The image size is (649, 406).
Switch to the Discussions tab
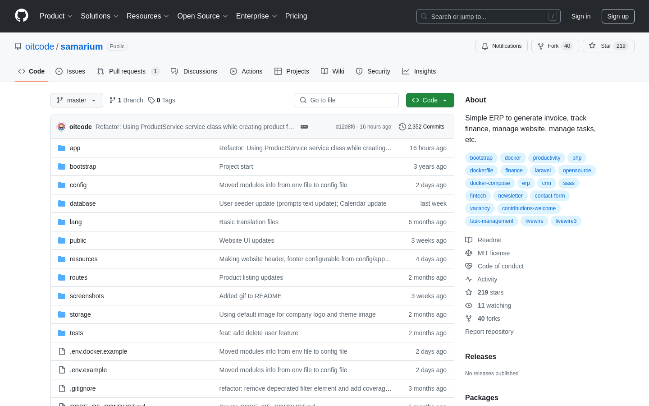click(194, 71)
